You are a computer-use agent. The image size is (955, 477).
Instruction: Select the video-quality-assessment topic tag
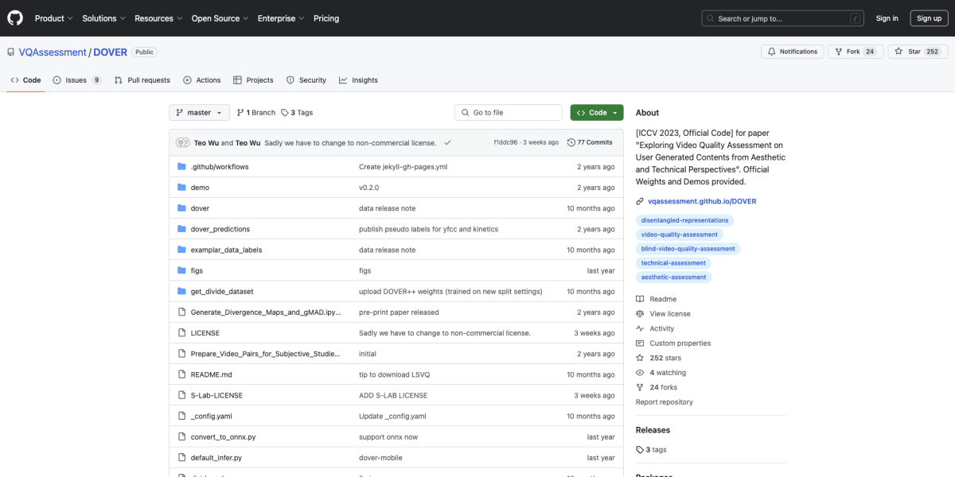tap(679, 235)
